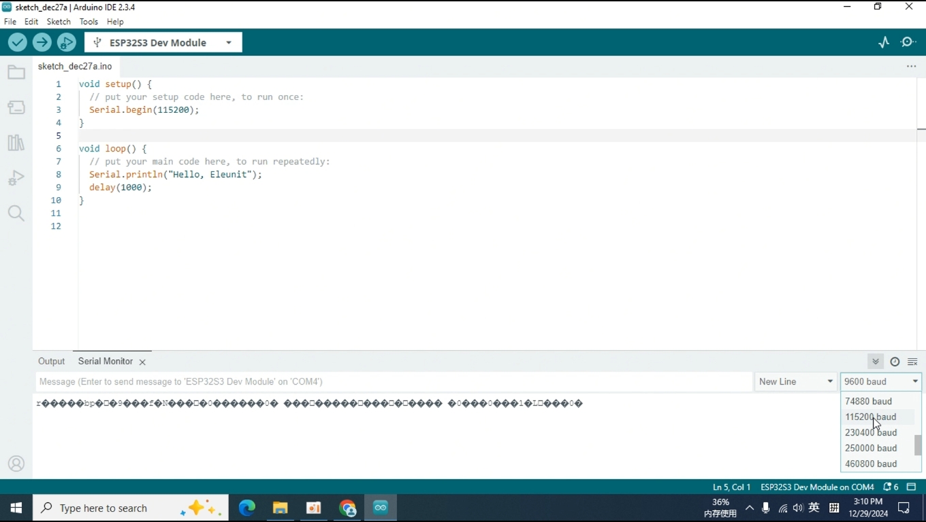This screenshot has height=522, width=926.
Task: Open the File menu
Action: coord(10,22)
